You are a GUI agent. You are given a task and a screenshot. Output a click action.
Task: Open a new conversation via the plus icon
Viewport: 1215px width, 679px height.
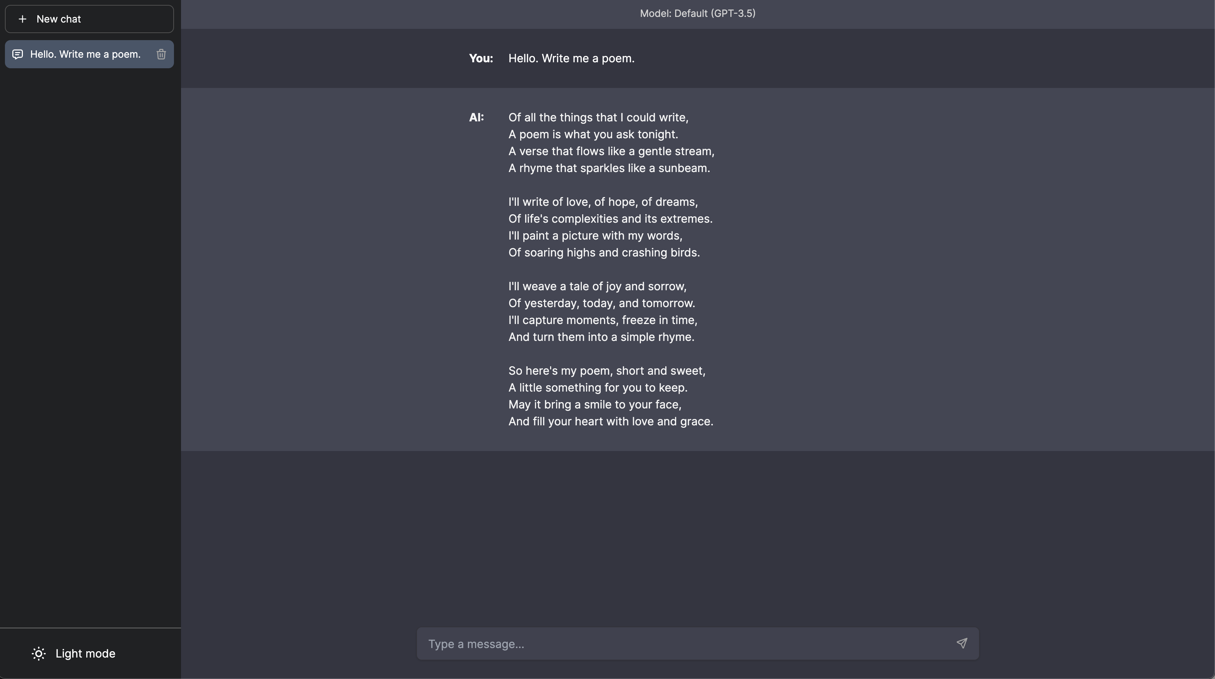coord(22,19)
